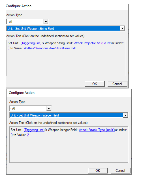The width and height of the screenshot is (141, 180).
Task: Open the 'Attack Attack Type ('ua1t')' link
Action: pyautogui.click(x=97, y=130)
